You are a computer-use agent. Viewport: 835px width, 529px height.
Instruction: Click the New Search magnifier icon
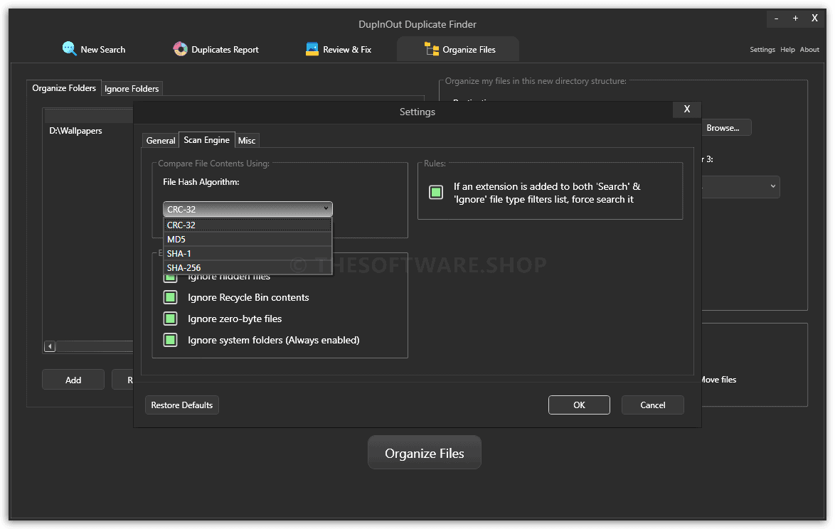pos(69,48)
